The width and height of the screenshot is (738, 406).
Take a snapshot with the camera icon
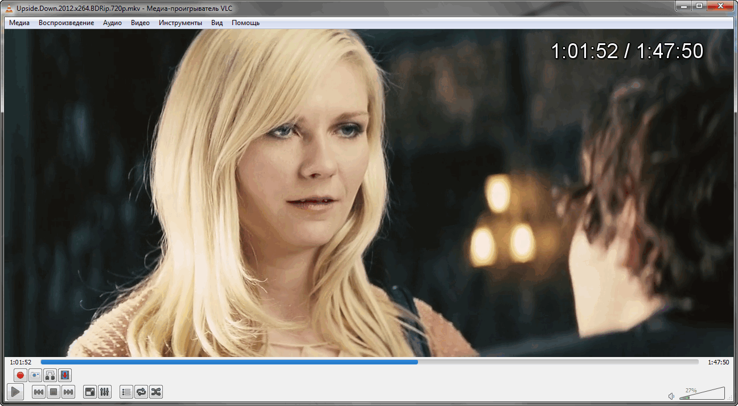[35, 375]
